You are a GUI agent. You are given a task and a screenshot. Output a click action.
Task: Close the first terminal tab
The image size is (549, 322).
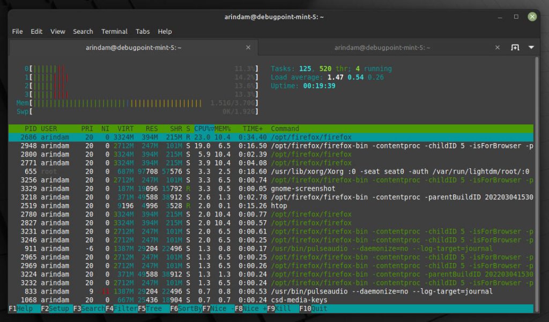point(248,48)
